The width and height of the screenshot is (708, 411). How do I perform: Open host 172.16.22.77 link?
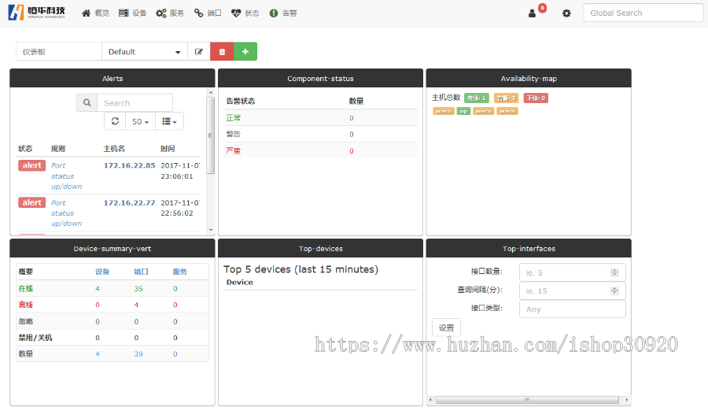click(x=130, y=202)
